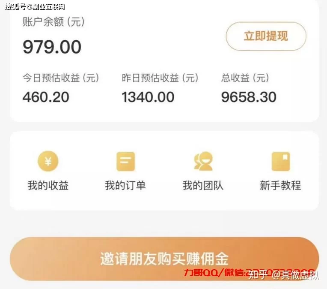The width and height of the screenshot is (327, 289).
Task: Open the My Orders receipt icon
Action: tap(125, 162)
